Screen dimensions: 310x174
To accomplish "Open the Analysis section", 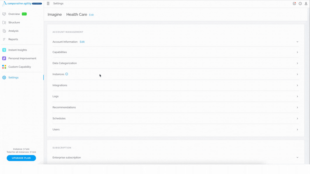I will (x=13, y=31).
